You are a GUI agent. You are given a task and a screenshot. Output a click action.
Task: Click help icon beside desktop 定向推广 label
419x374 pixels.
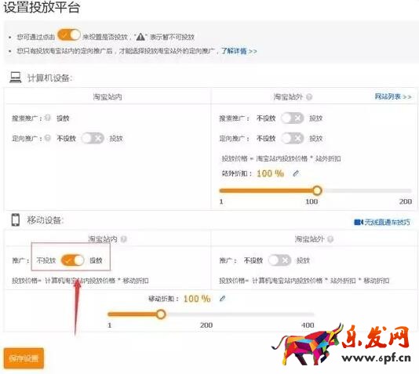pos(48,138)
